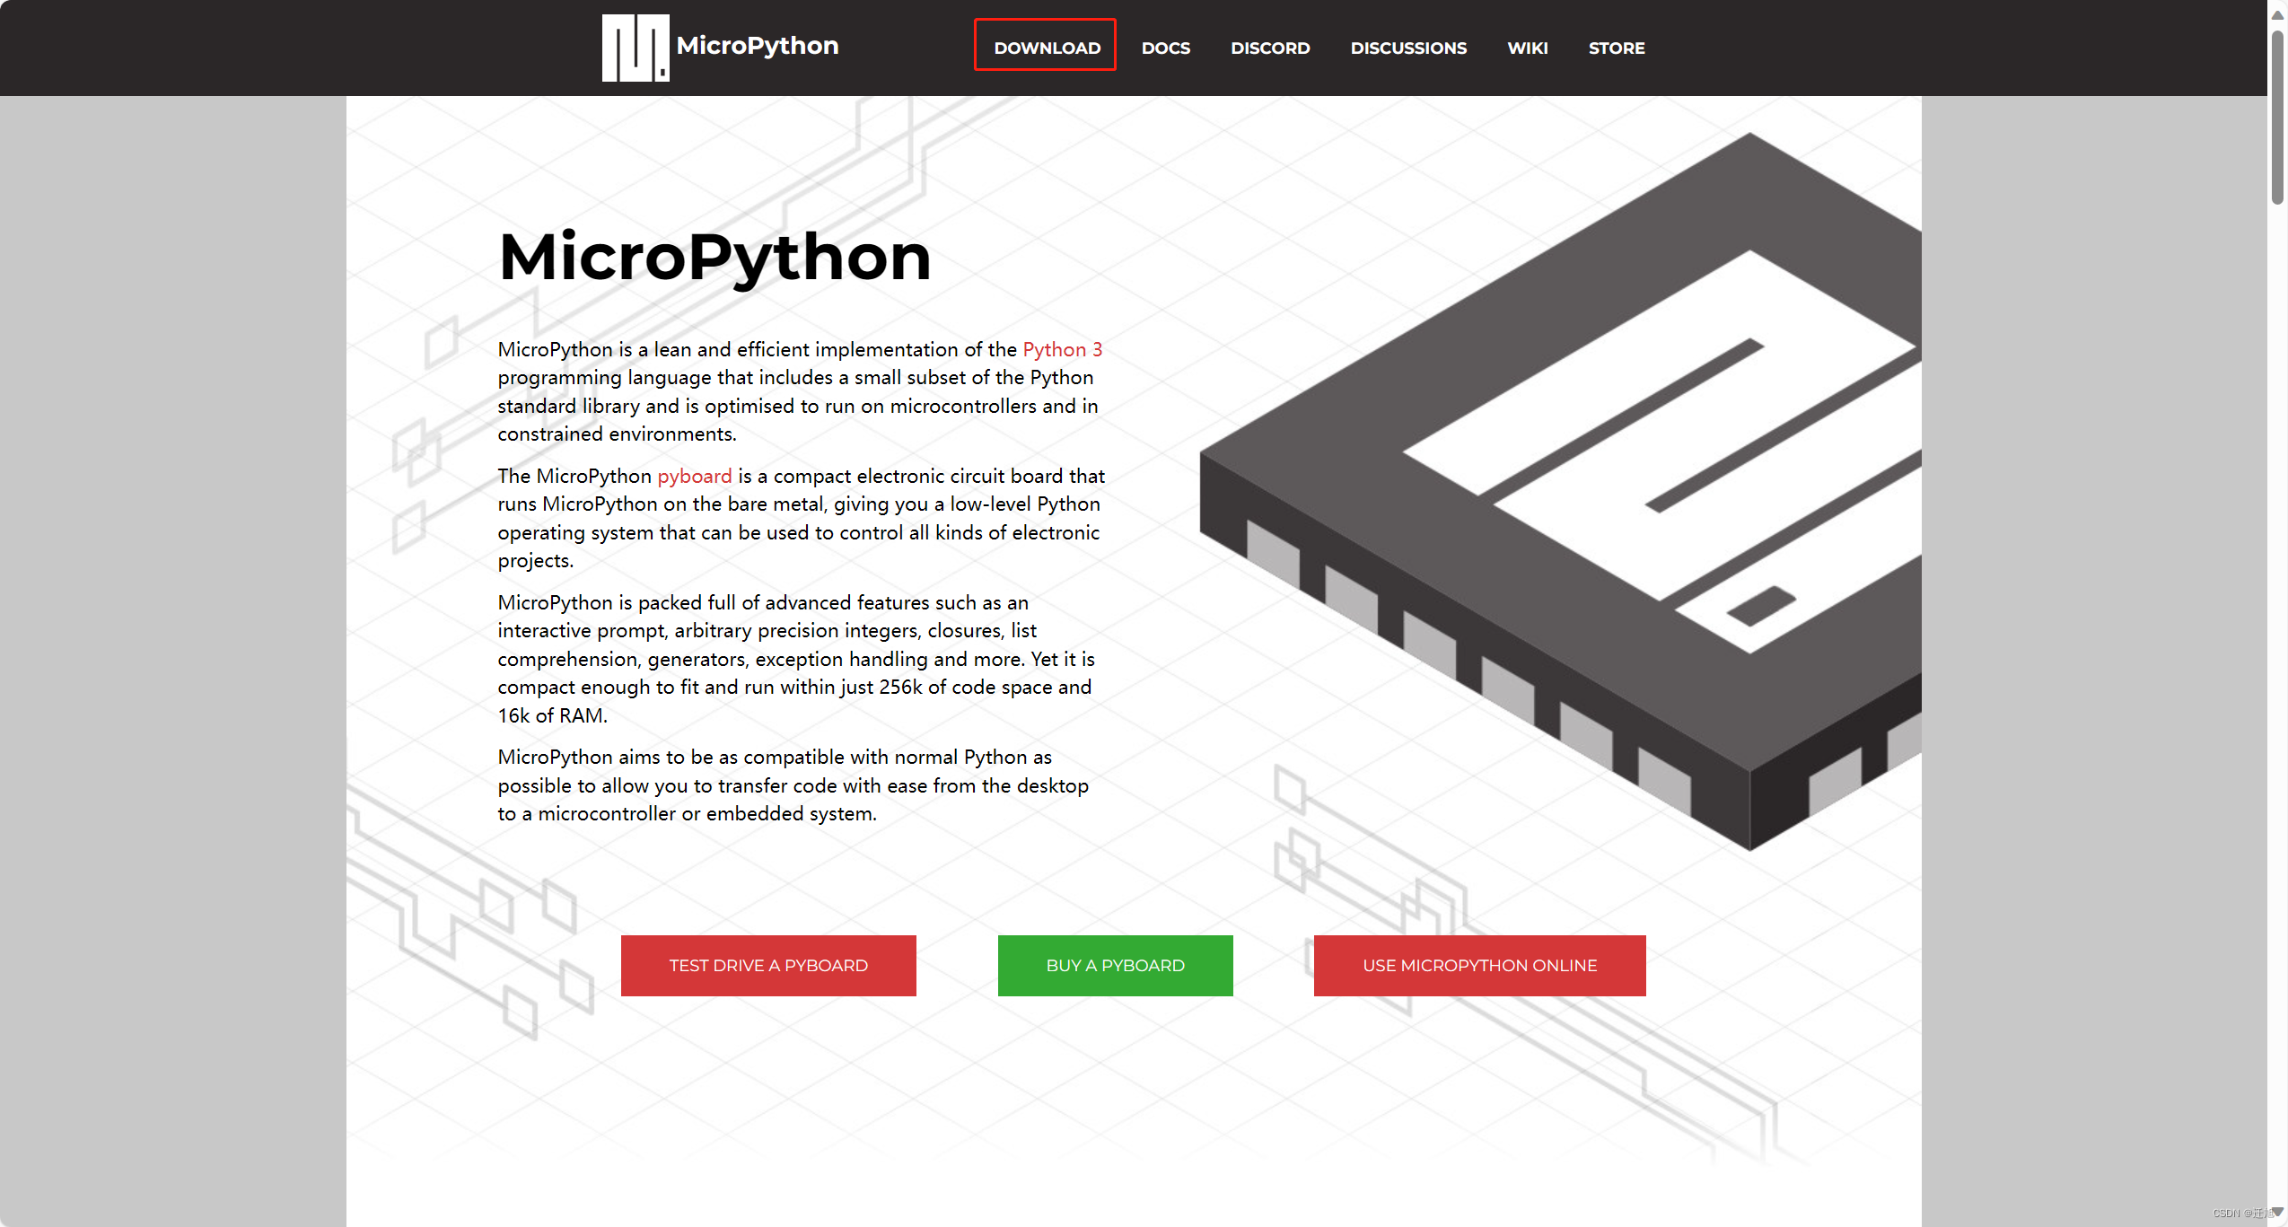Open the DISCUSSIONS nav link
Screen dimensions: 2288x1227
[x=1408, y=48]
